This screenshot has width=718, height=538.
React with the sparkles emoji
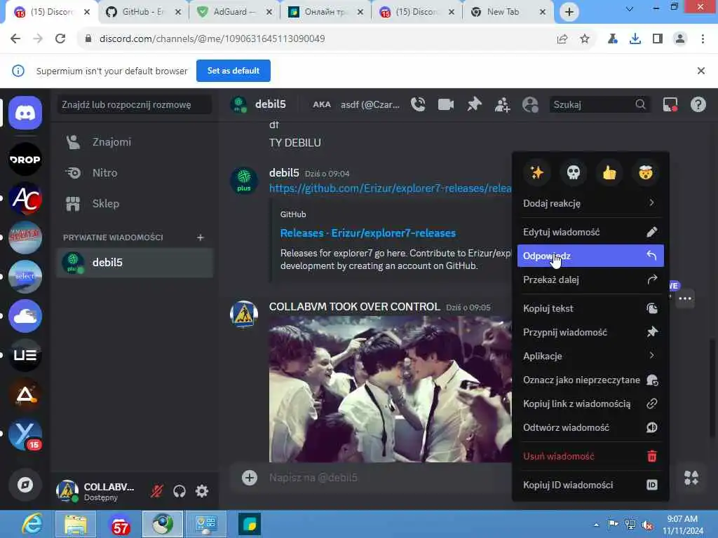[x=536, y=172]
